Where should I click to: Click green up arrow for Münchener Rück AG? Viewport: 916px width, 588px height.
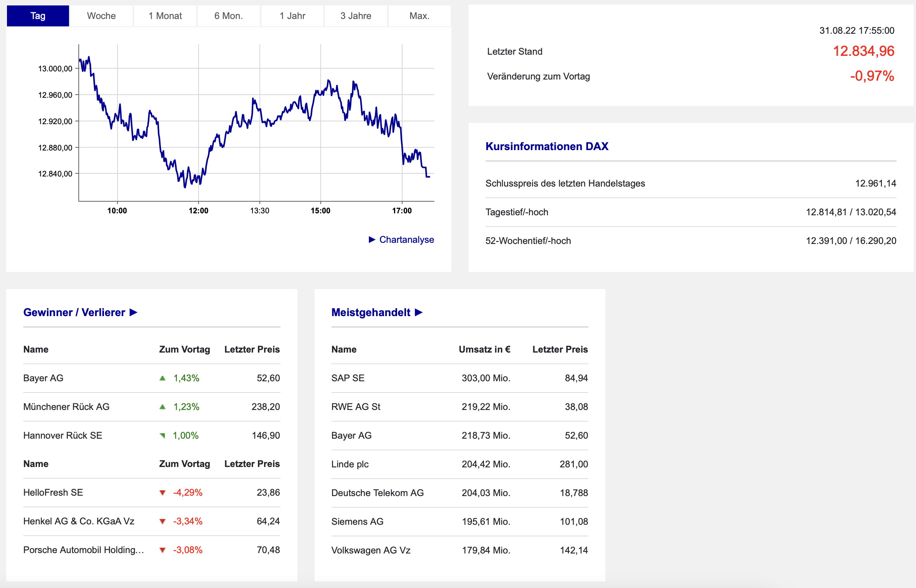[x=162, y=407]
